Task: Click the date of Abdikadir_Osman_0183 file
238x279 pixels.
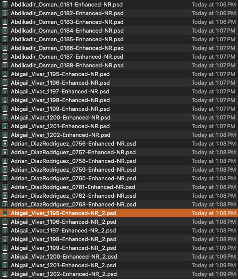Action: (x=214, y=22)
